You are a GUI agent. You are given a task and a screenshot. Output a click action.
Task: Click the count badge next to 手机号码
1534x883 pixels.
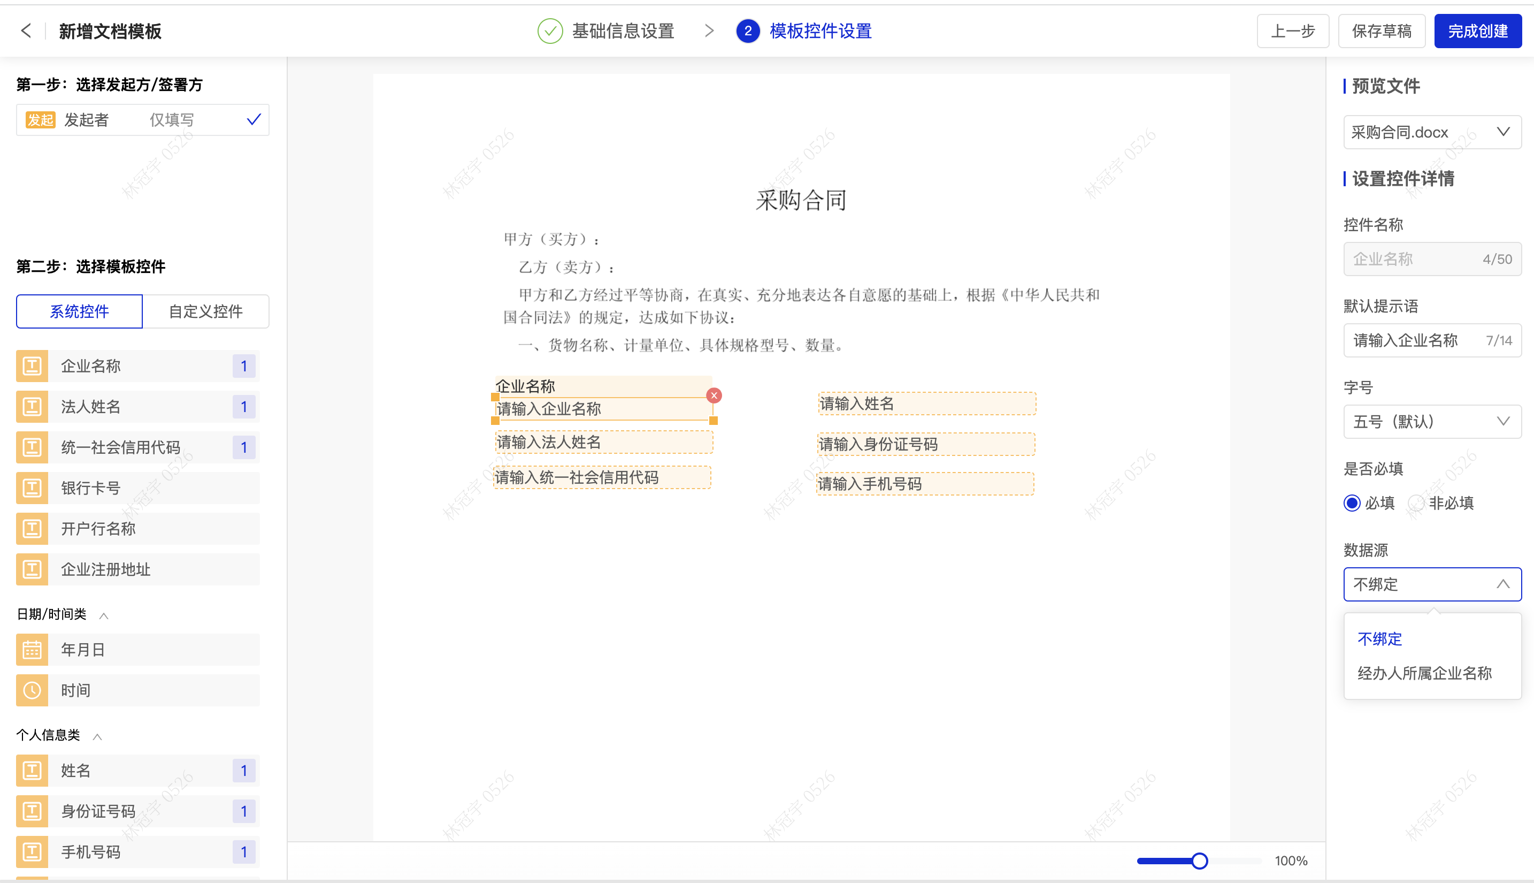(244, 852)
